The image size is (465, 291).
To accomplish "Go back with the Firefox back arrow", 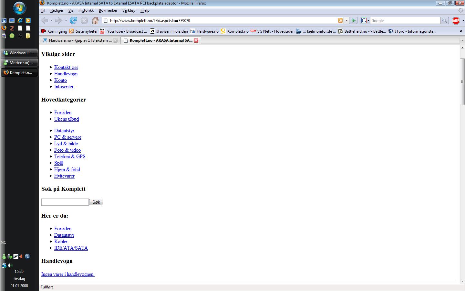I will pyautogui.click(x=45, y=20).
